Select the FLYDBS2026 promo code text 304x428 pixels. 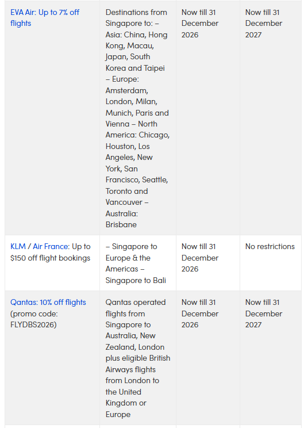pyautogui.click(x=33, y=325)
